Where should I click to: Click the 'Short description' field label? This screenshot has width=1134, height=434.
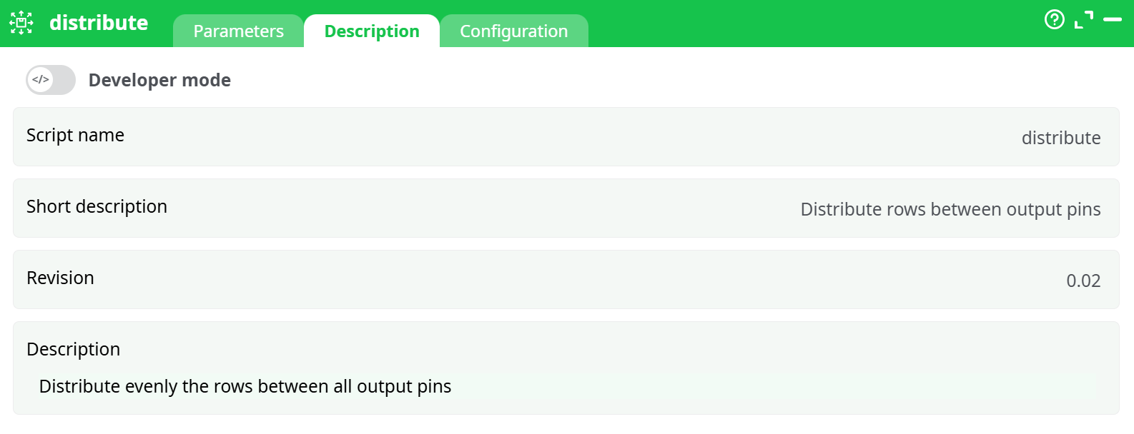click(x=97, y=206)
